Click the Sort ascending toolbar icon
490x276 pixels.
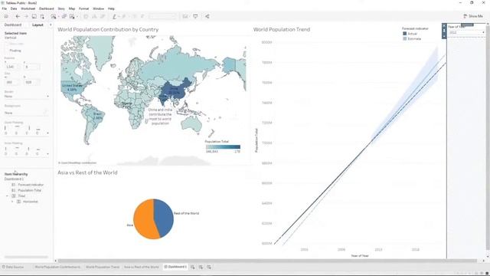click(x=94, y=16)
